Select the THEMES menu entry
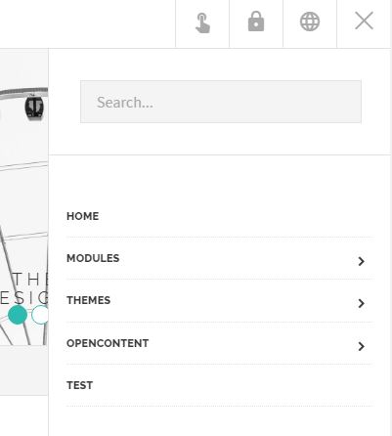Viewport: 392px width, 436px height. click(88, 300)
